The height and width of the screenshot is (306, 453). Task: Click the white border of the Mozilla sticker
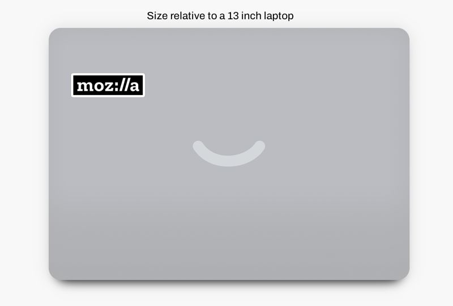pos(108,74)
